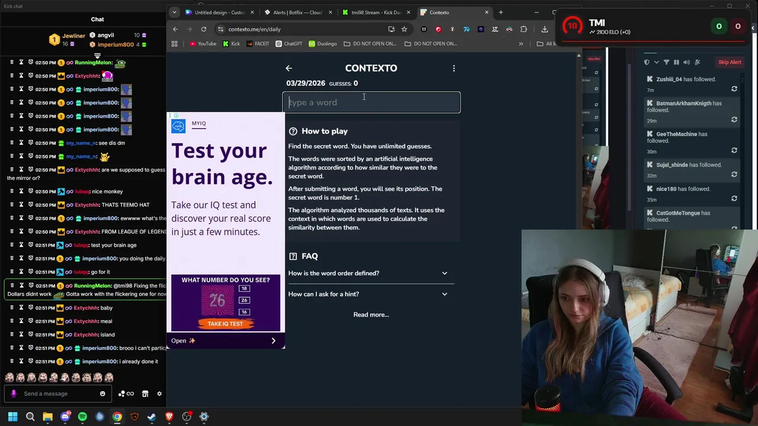The image size is (758, 426).
Task: Toggle the muted mic alert icon
Action: pyautogui.click(x=697, y=62)
